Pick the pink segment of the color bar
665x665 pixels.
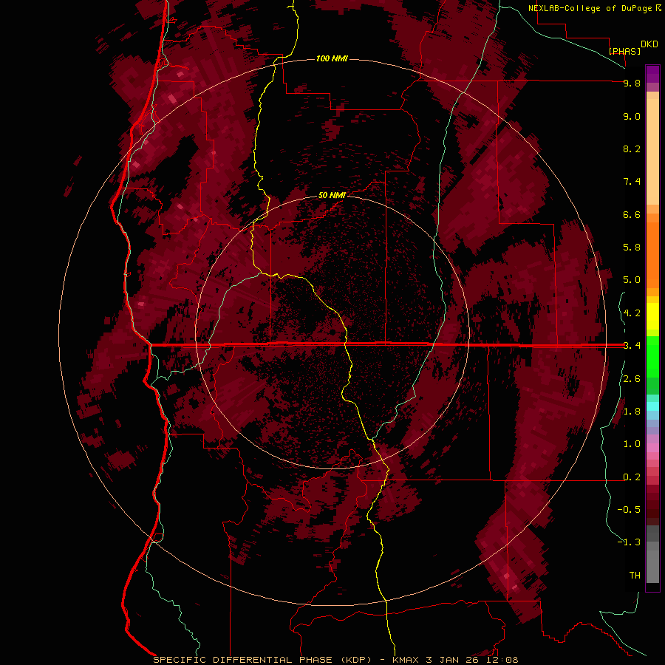(x=652, y=448)
